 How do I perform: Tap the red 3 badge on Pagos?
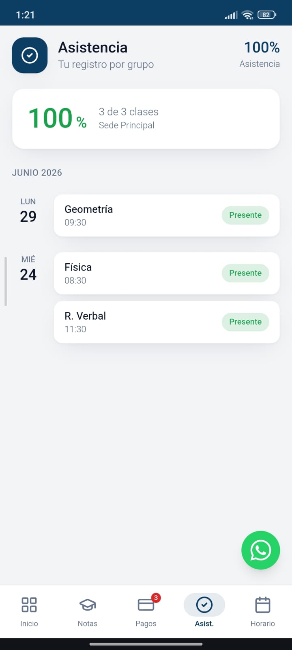pyautogui.click(x=156, y=598)
